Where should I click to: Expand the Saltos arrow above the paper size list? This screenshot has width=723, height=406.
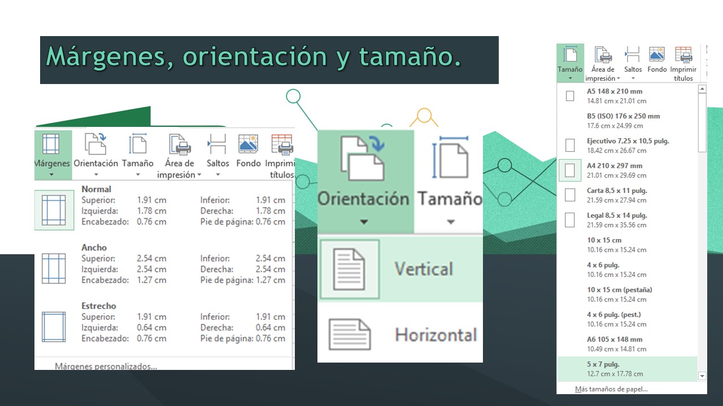click(x=633, y=78)
